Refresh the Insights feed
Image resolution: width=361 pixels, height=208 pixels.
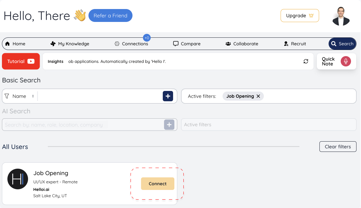click(306, 61)
